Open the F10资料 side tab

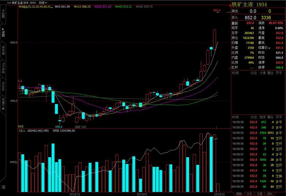pos(3,68)
